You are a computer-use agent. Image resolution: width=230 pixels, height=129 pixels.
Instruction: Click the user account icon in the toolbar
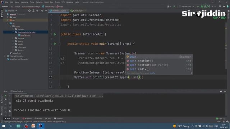coord(169,6)
